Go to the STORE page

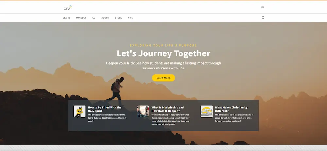(x=118, y=18)
